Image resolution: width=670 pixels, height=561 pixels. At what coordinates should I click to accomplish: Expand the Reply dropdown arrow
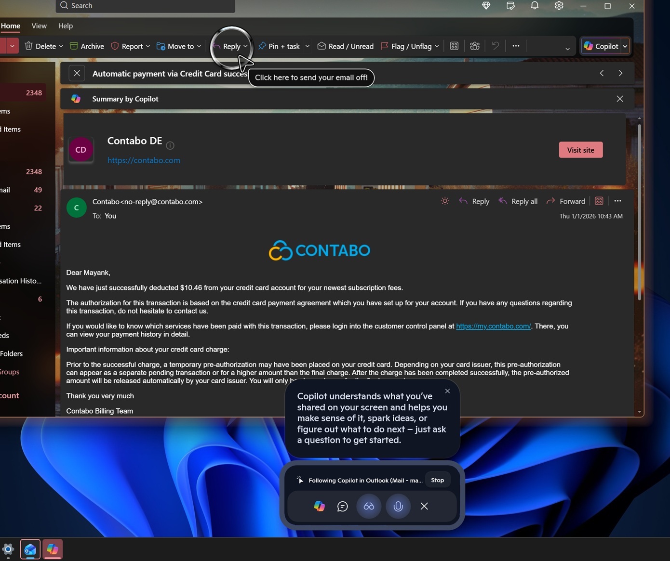click(245, 46)
